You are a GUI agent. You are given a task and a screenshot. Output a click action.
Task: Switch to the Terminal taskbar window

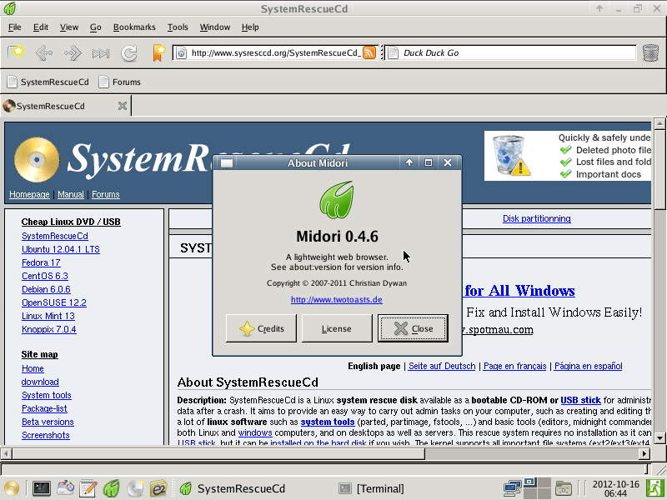click(372, 488)
